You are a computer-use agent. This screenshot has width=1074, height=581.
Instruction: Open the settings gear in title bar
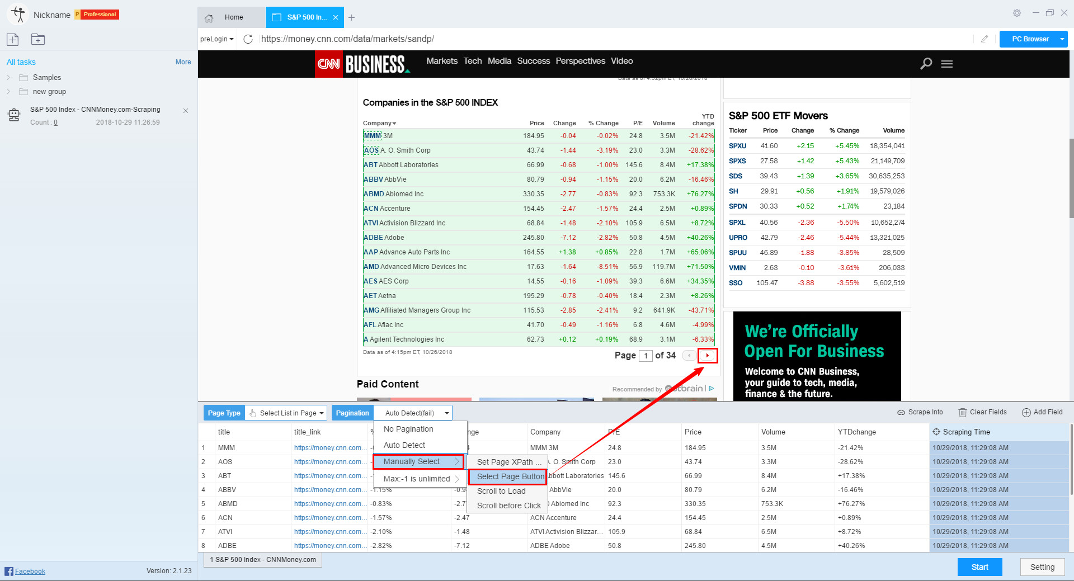1017,13
